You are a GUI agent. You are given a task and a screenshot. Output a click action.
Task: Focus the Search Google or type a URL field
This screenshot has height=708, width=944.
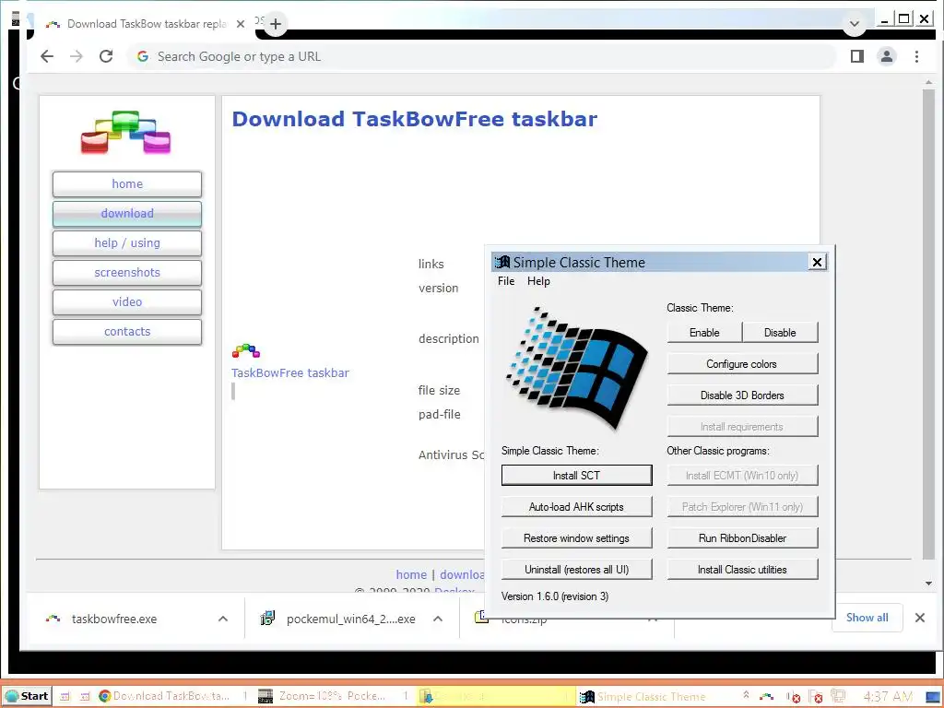point(481,56)
